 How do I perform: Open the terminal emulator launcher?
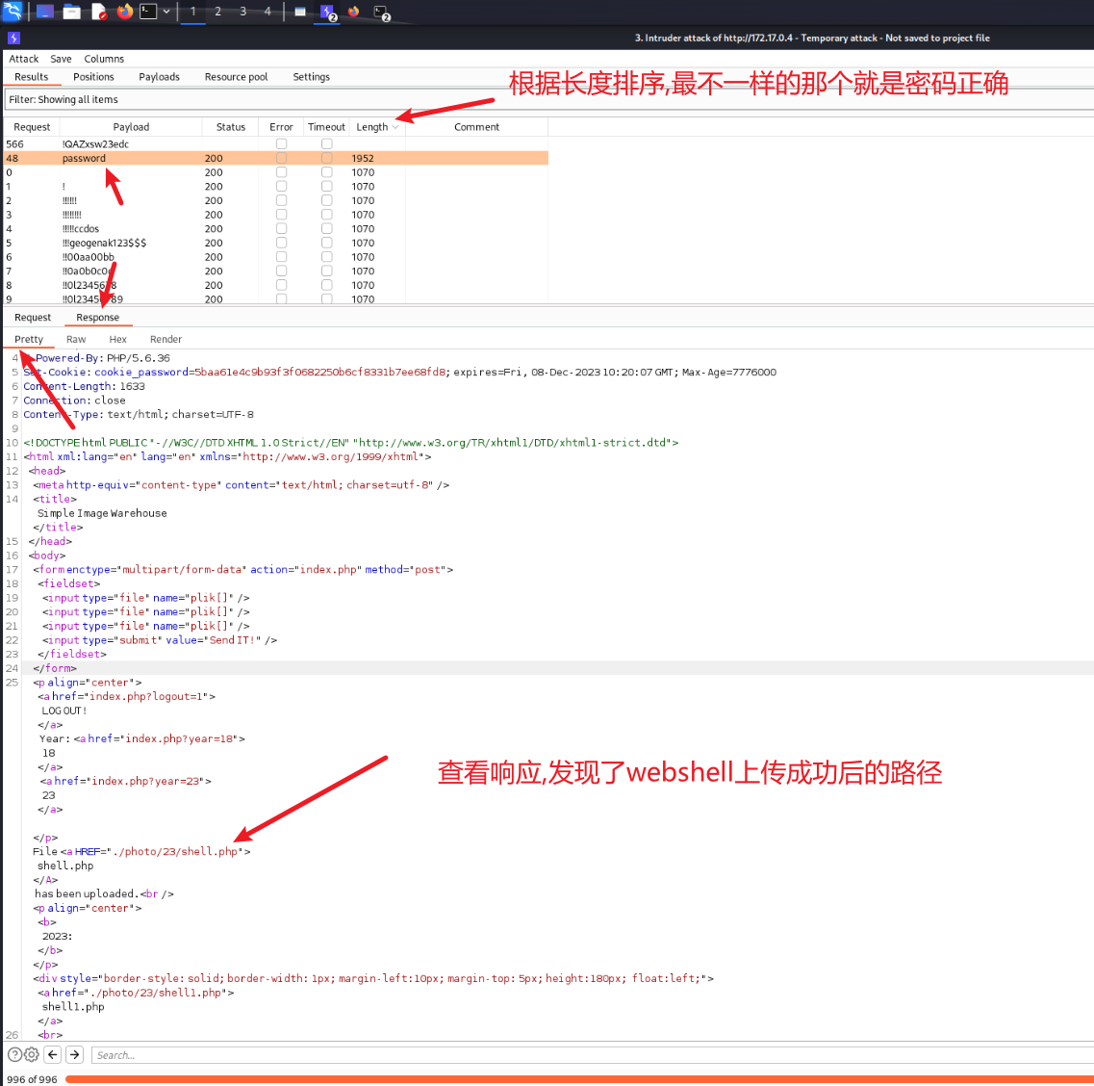point(148,12)
